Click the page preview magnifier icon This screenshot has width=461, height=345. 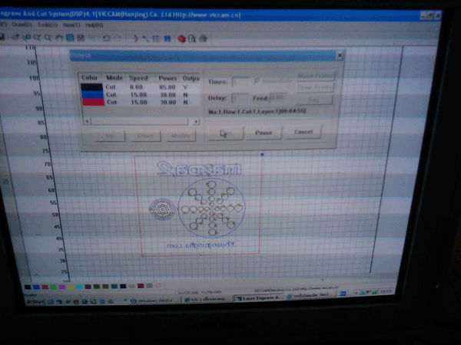click(x=192, y=39)
